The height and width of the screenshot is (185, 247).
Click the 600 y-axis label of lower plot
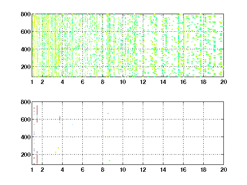click(26, 119)
